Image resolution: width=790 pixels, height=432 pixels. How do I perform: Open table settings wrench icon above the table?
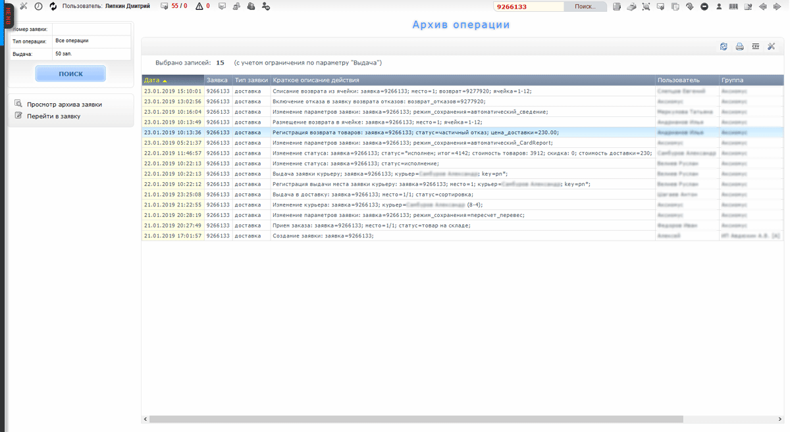[x=772, y=47]
